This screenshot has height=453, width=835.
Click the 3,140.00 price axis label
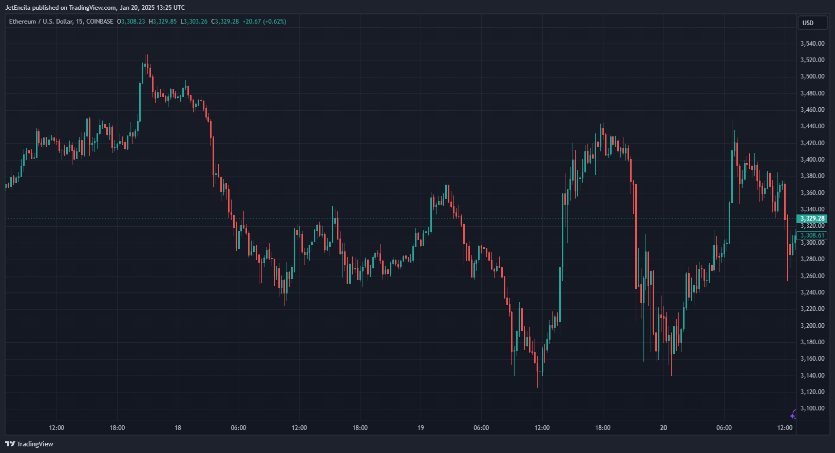point(812,376)
